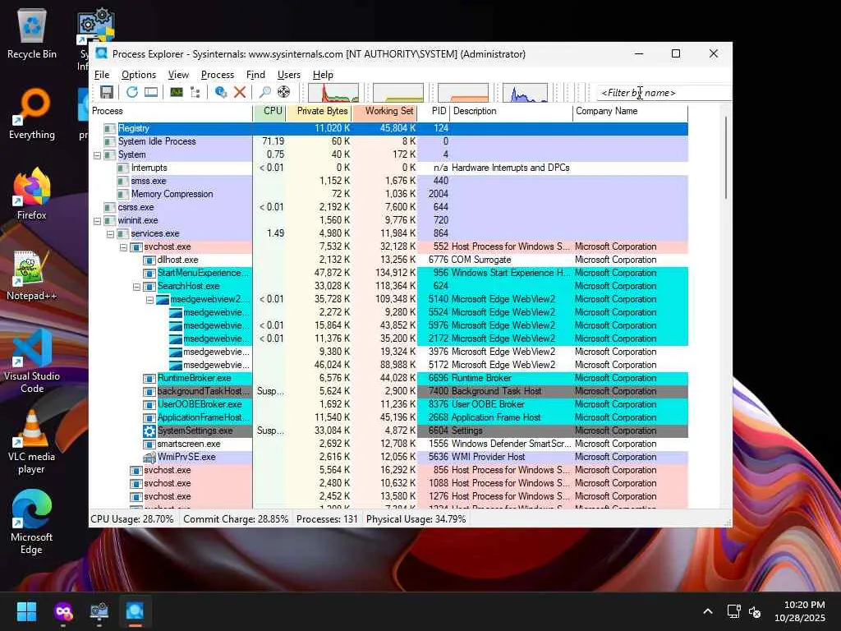The image size is (841, 631).
Task: Open the CPU usage mini graph
Action: click(x=333, y=92)
